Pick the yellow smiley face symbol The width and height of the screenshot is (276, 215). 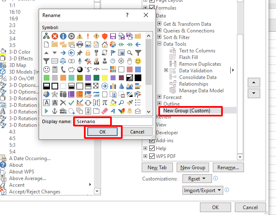(138, 61)
